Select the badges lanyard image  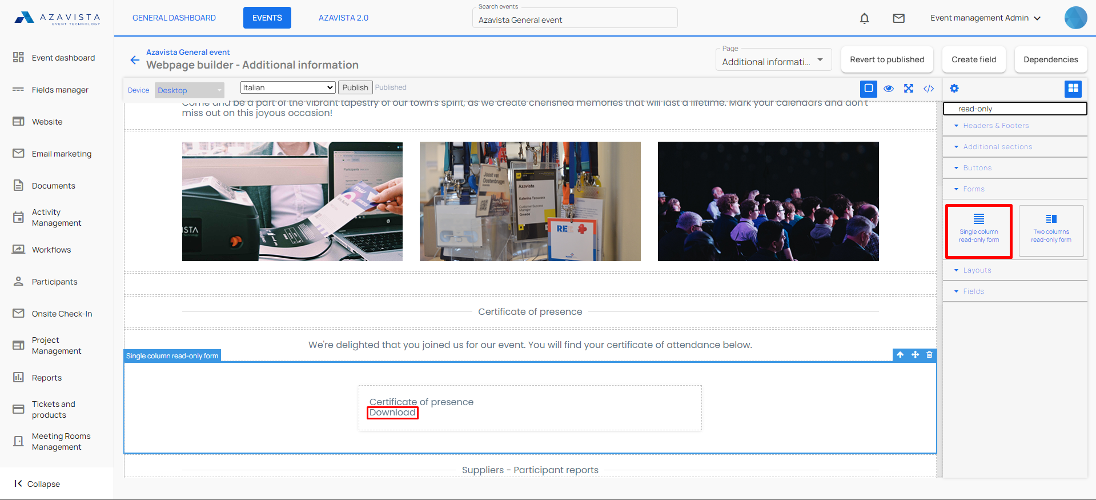pos(530,201)
